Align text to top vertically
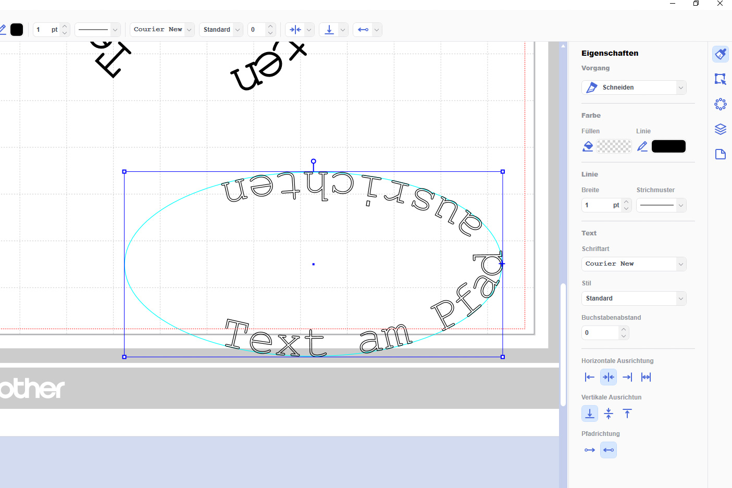The image size is (732, 488). (627, 414)
